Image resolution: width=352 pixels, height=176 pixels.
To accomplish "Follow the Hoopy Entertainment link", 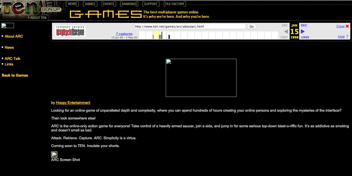I will [x=73, y=103].
